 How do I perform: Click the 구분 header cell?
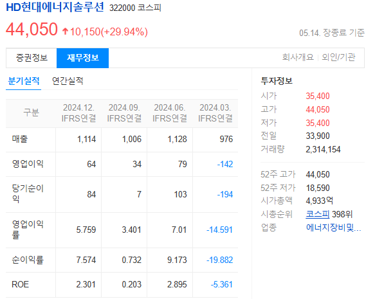point(31,113)
